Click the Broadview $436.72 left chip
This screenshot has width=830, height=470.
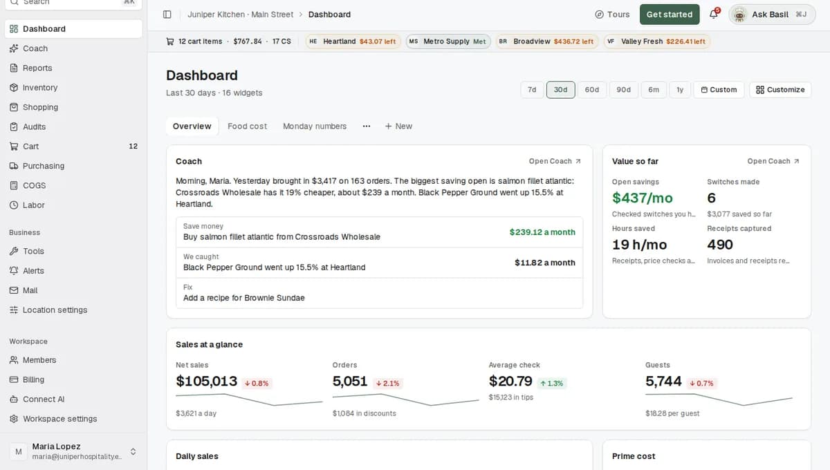pos(546,41)
